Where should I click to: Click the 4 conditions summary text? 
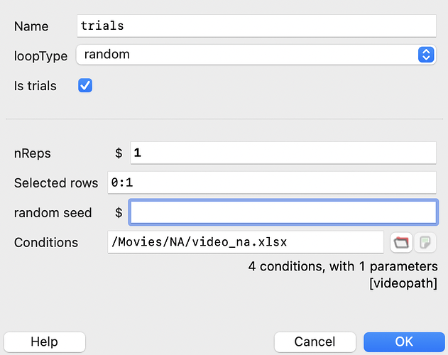343,266
